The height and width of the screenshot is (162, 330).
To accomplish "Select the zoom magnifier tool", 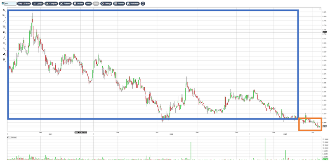I will (4, 16).
